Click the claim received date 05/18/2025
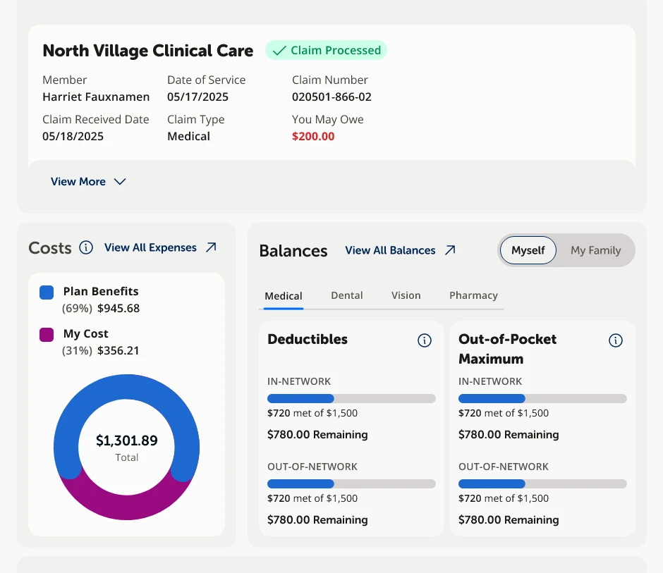Screen dimensions: 663x573 coord(73,137)
